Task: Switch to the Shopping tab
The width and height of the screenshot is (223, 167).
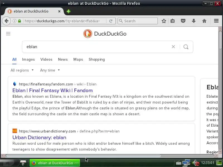Action: (x=97, y=59)
